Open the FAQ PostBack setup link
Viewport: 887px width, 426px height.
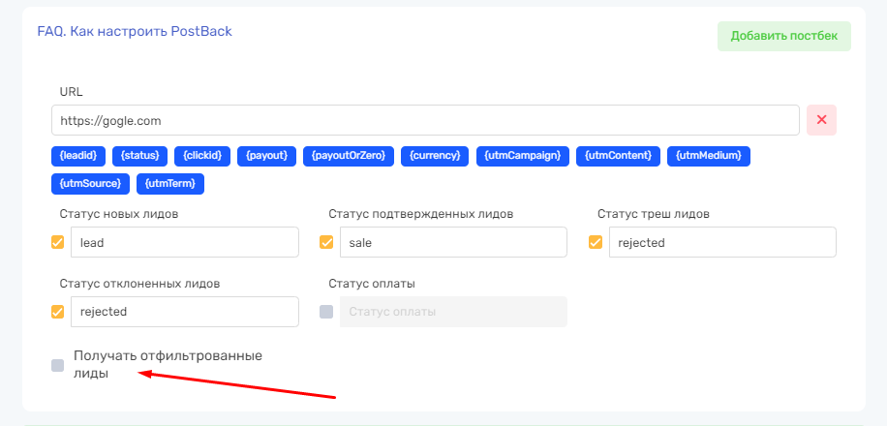(135, 31)
